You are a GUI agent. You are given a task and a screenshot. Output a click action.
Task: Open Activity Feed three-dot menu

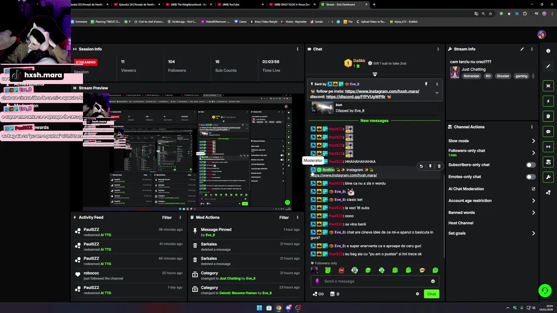pos(180,217)
